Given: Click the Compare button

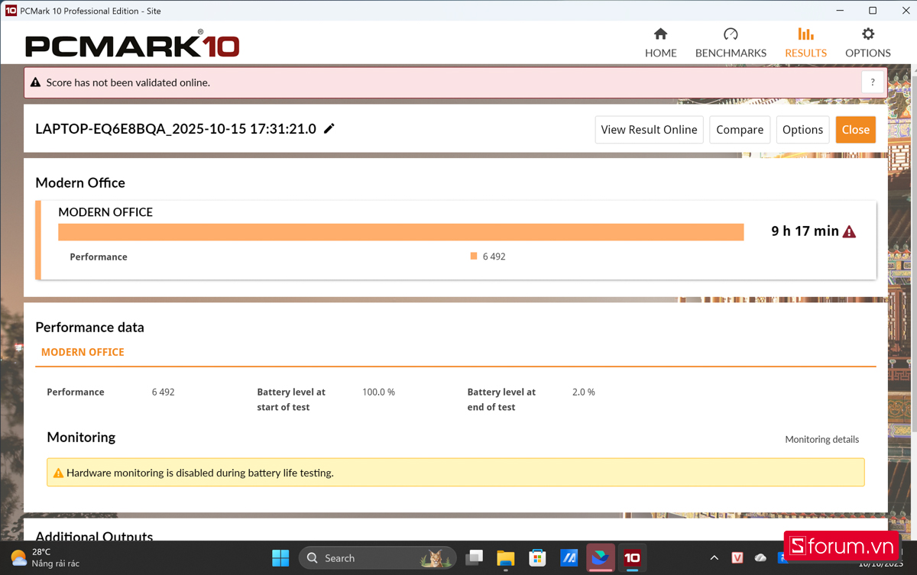Looking at the screenshot, I should (x=740, y=130).
